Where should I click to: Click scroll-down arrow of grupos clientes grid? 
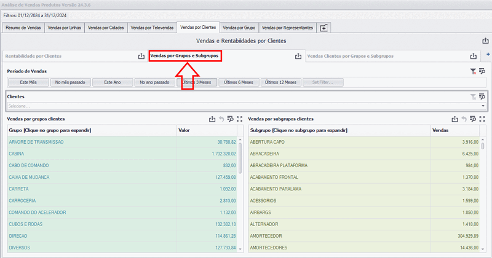[240, 249]
